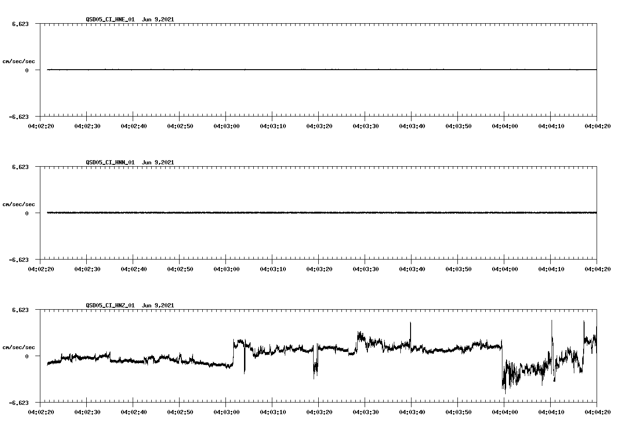This screenshot has width=630, height=429.
Task: Click 04:04:00 time label on HNZ chart
Action: coord(504,412)
